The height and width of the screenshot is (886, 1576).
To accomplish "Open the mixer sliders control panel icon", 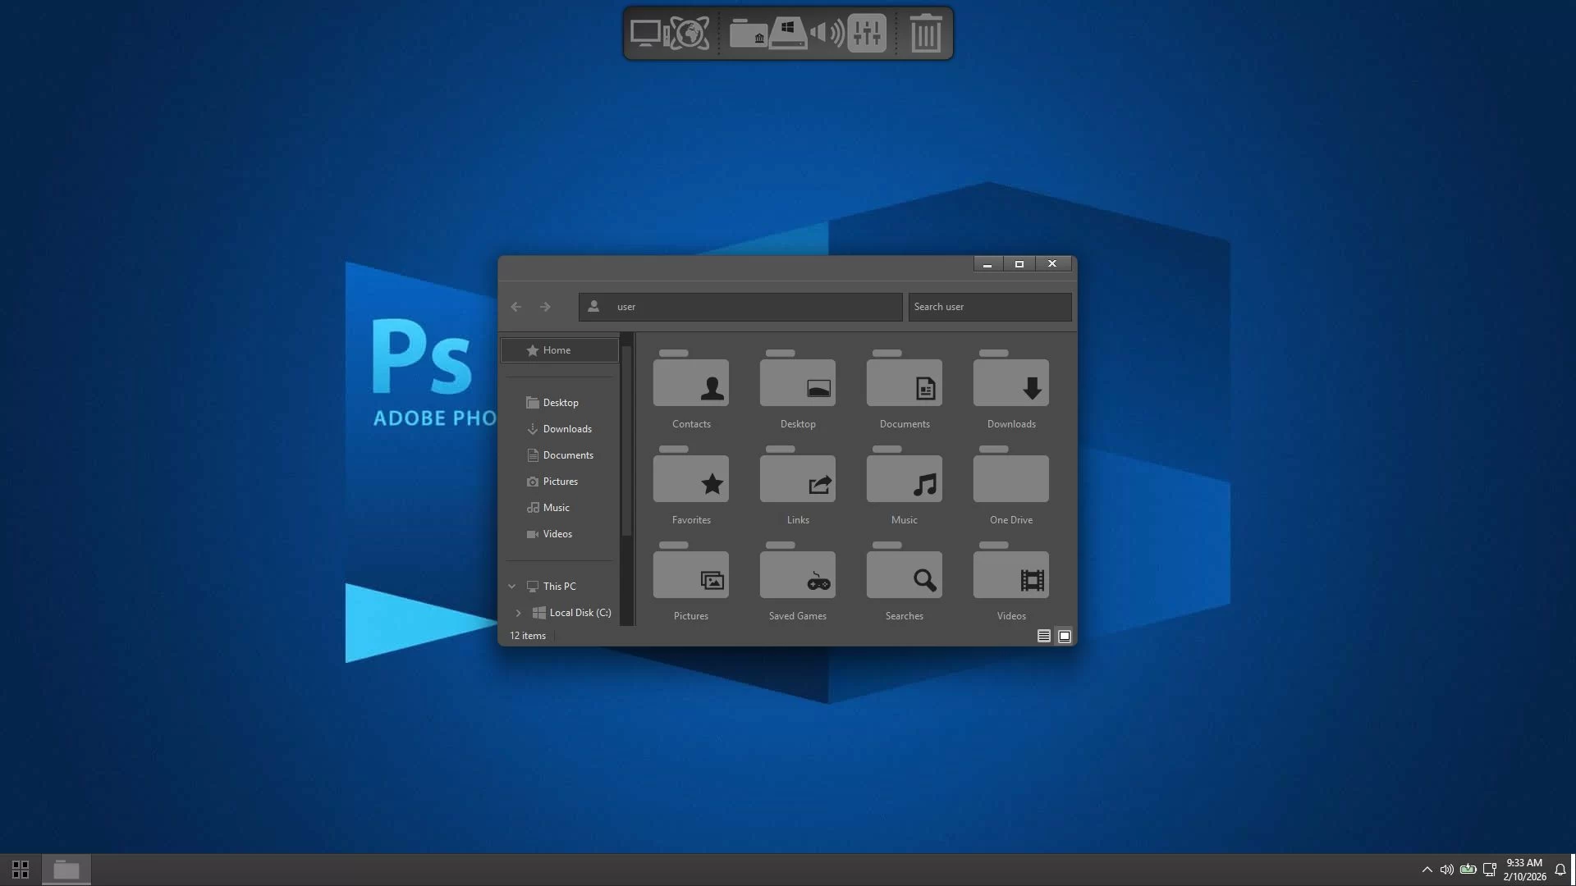I will [867, 34].
